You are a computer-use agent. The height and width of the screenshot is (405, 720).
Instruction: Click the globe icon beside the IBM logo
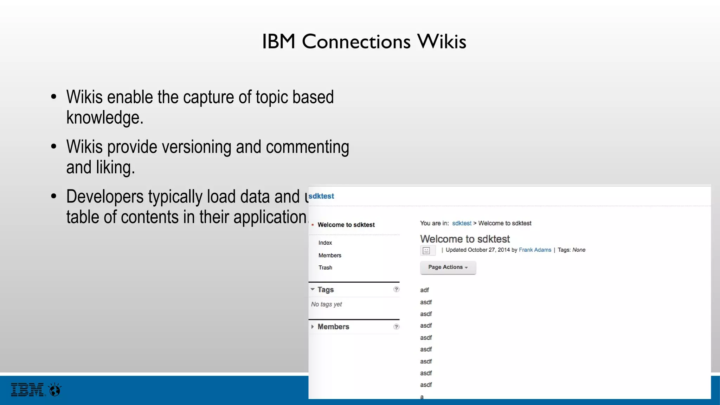55,390
